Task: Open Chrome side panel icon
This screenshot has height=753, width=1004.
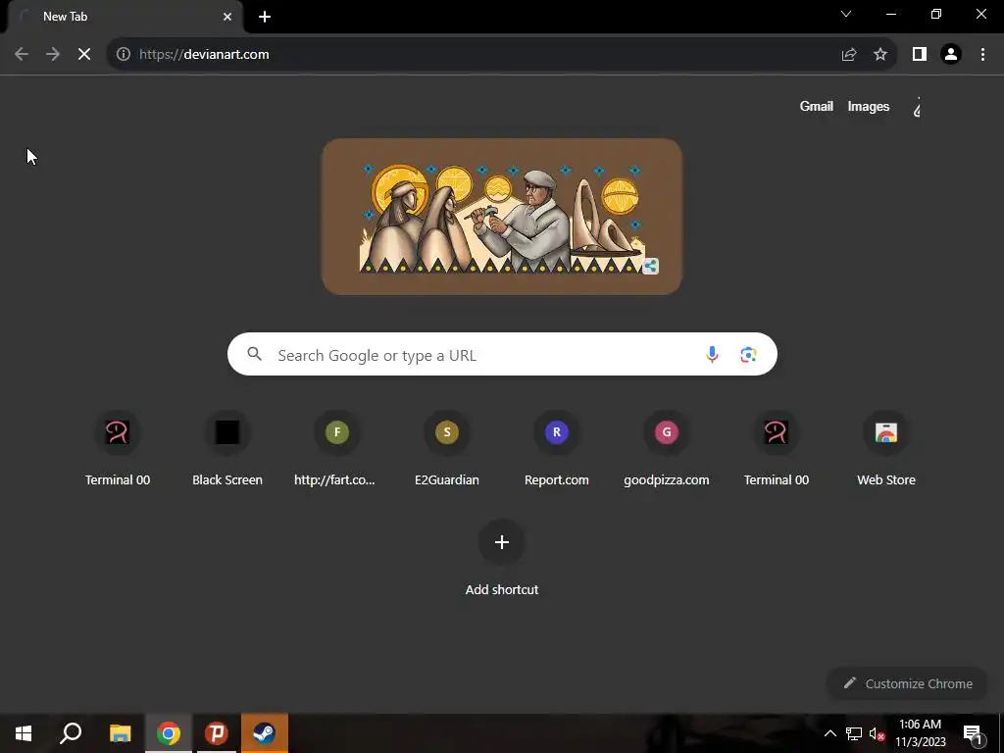Action: click(x=920, y=55)
